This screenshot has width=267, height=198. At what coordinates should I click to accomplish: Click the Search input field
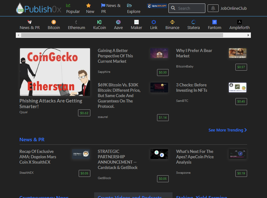[x=187, y=8]
